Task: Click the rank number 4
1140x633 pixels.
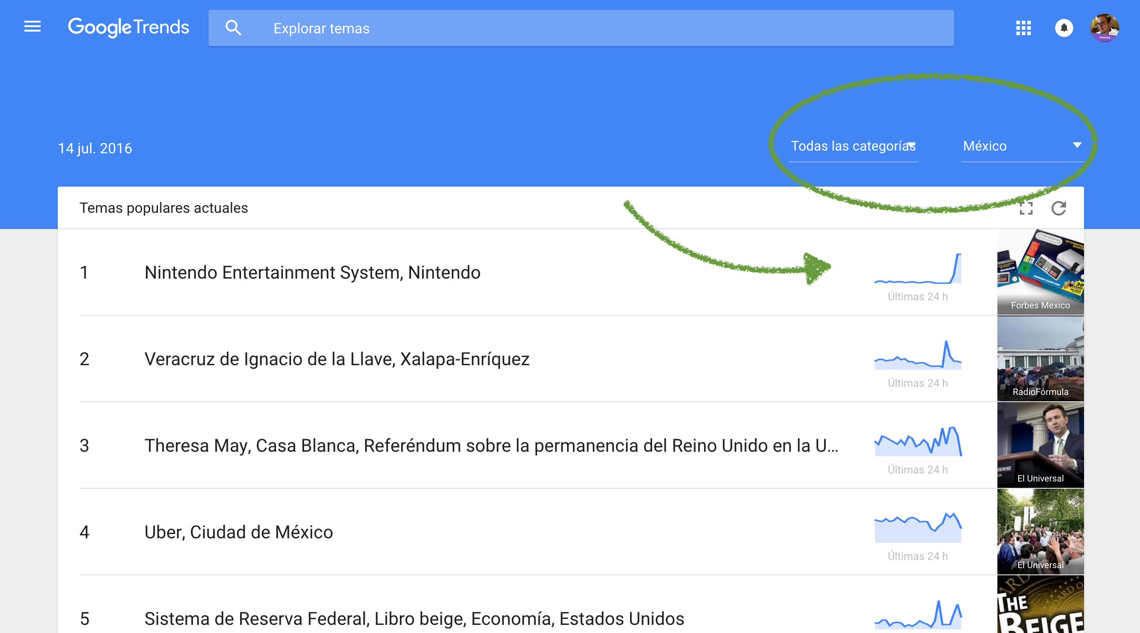Action: coord(84,532)
